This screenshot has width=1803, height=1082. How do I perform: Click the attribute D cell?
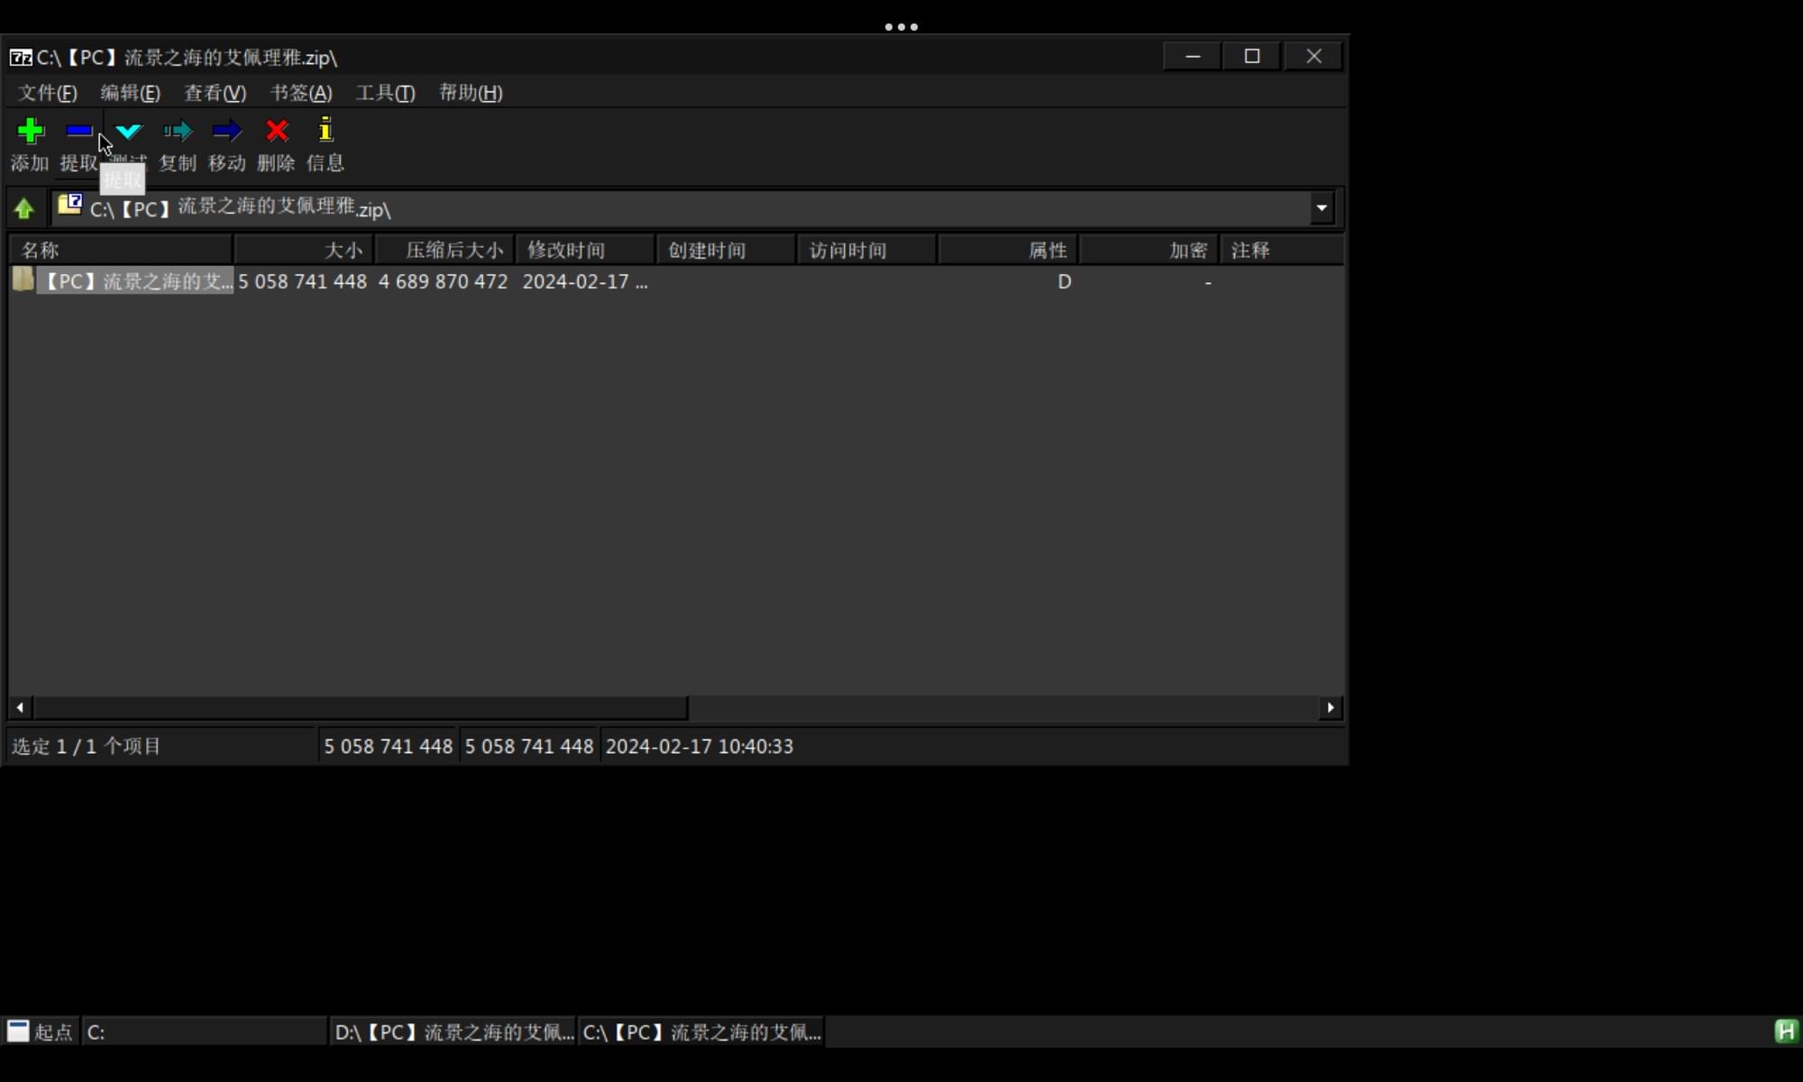point(1064,281)
